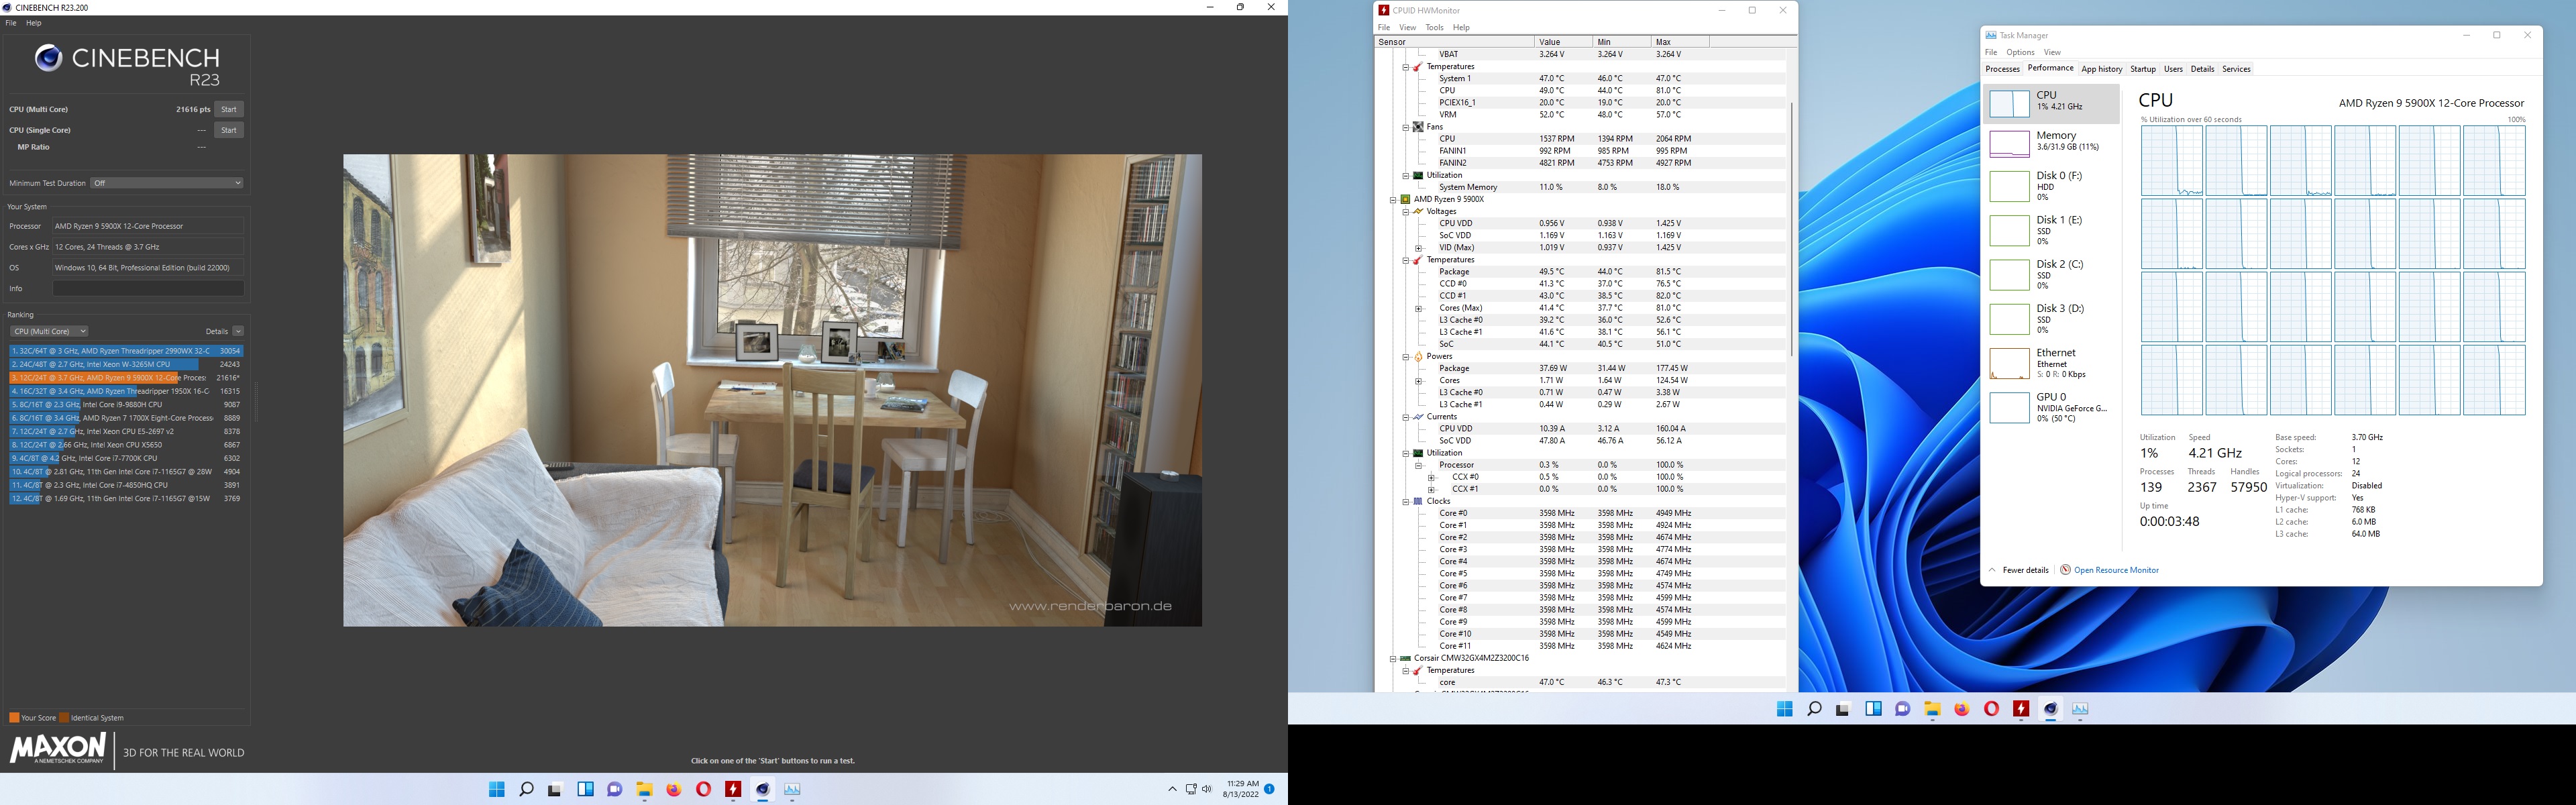Image resolution: width=2576 pixels, height=805 pixels.
Task: Select the Intel Core i7-7700K ranking row
Action: pyautogui.click(x=126, y=458)
